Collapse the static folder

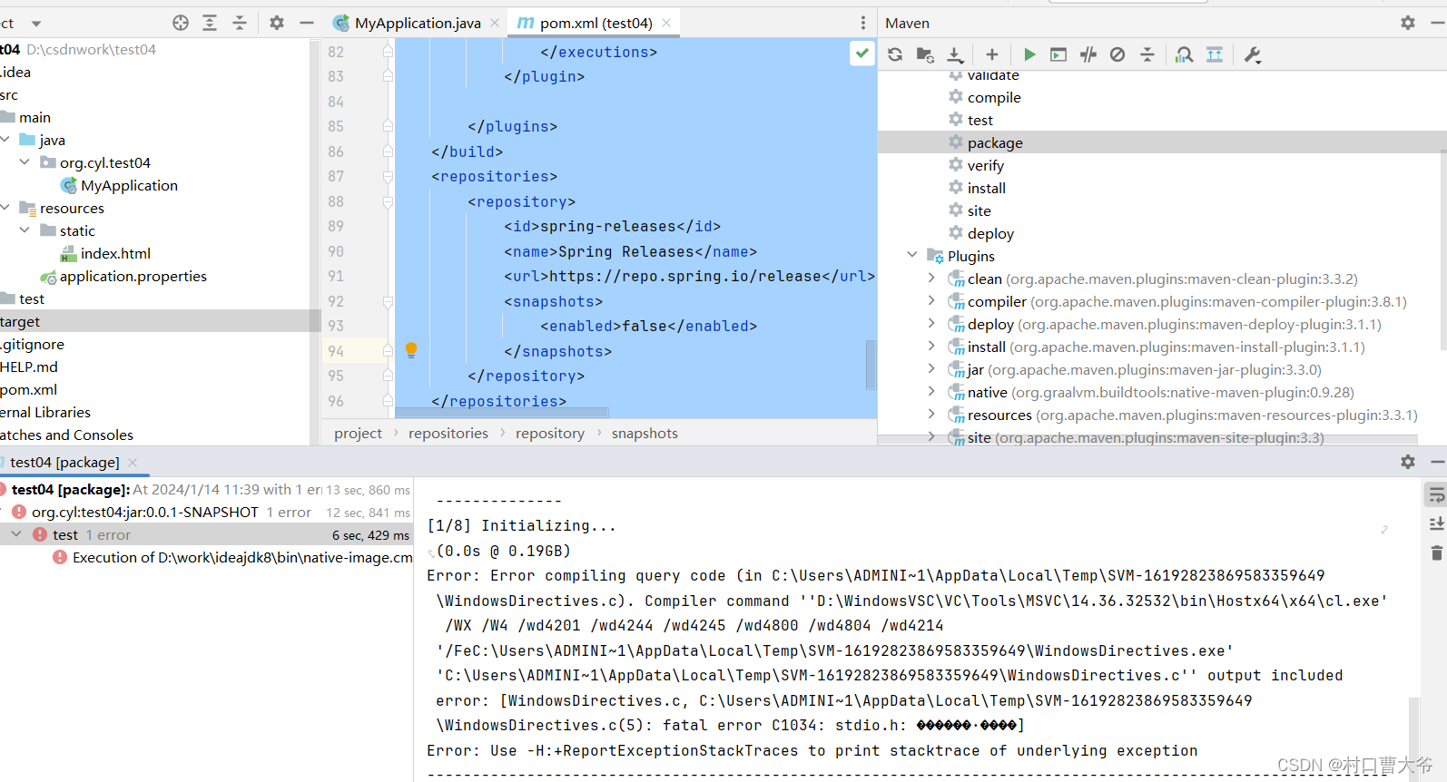(25, 230)
